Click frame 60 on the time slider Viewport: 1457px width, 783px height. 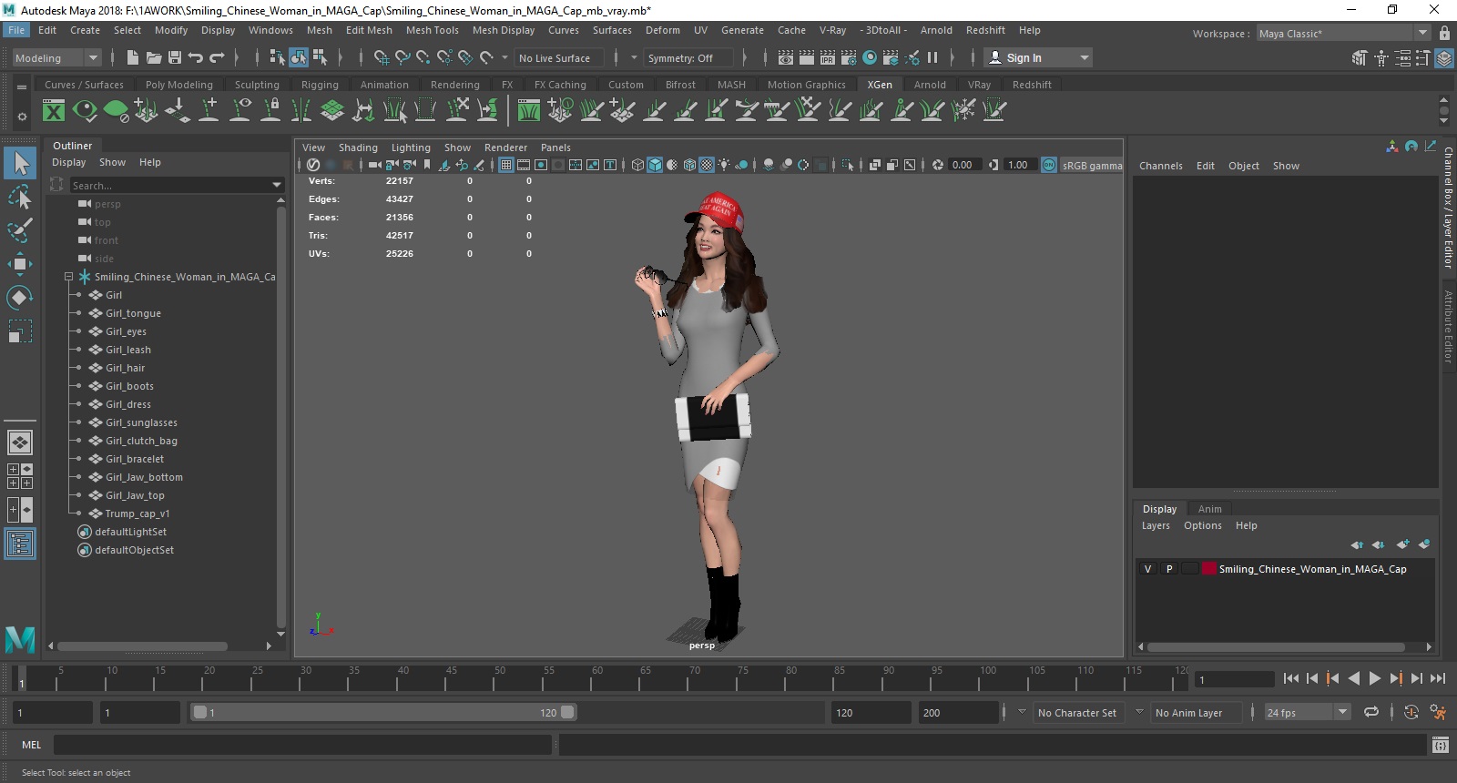596,678
